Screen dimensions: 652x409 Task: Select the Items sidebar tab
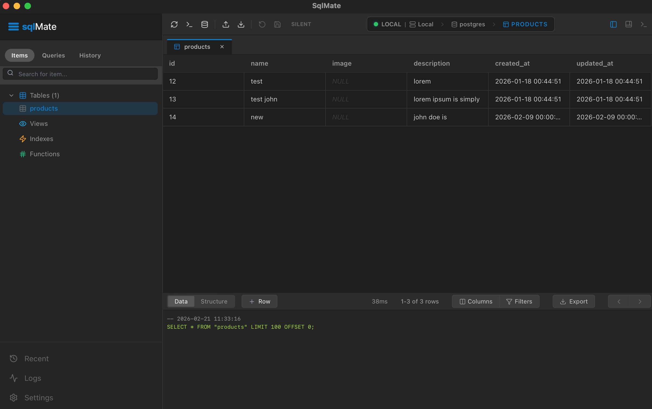click(x=20, y=55)
